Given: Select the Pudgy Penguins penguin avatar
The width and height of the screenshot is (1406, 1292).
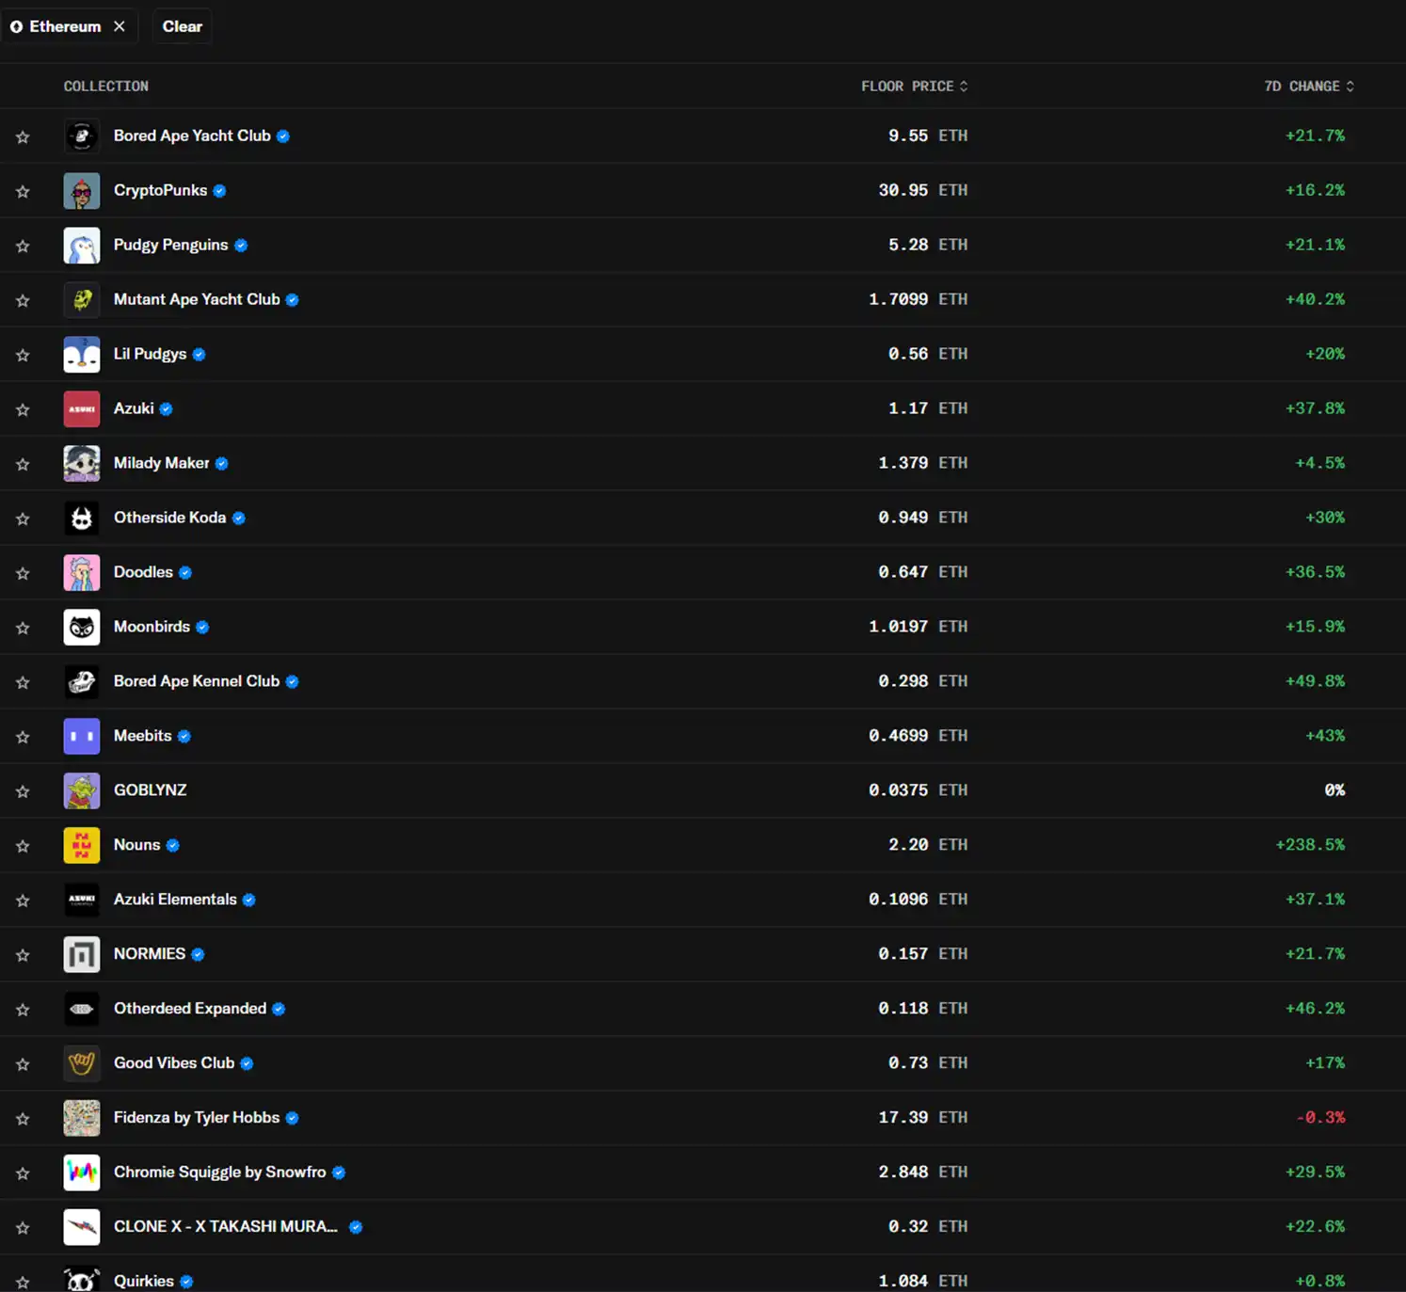Looking at the screenshot, I should (x=82, y=246).
